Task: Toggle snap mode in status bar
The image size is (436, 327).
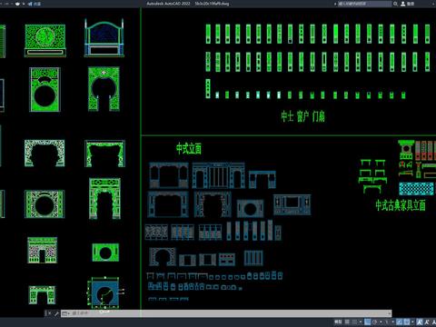Action: [354, 322]
